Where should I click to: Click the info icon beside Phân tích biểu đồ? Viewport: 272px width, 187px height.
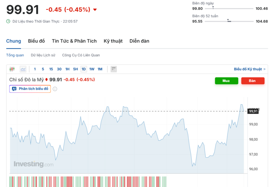(x=55, y=89)
